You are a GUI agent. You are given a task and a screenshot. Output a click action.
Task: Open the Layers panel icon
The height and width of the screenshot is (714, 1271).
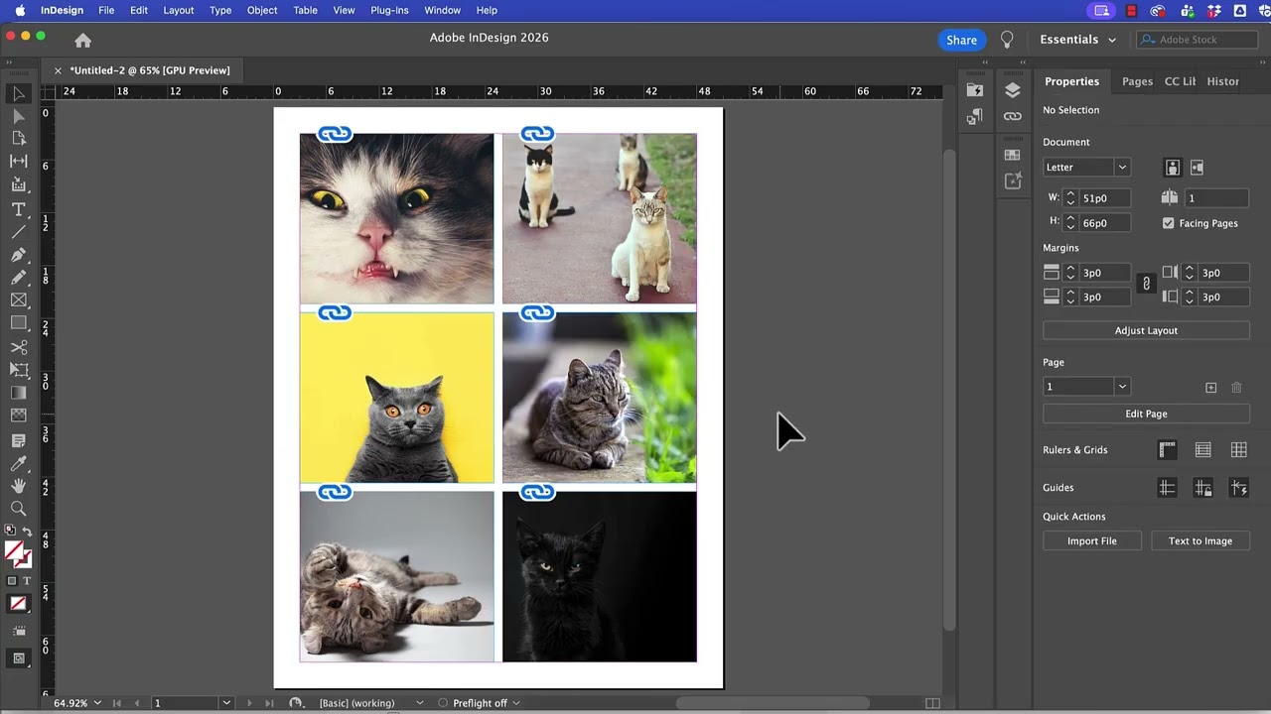click(1012, 90)
